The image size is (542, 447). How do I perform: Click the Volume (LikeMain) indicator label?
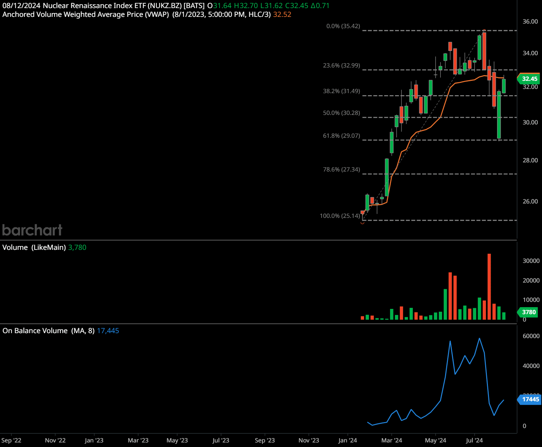click(34, 247)
